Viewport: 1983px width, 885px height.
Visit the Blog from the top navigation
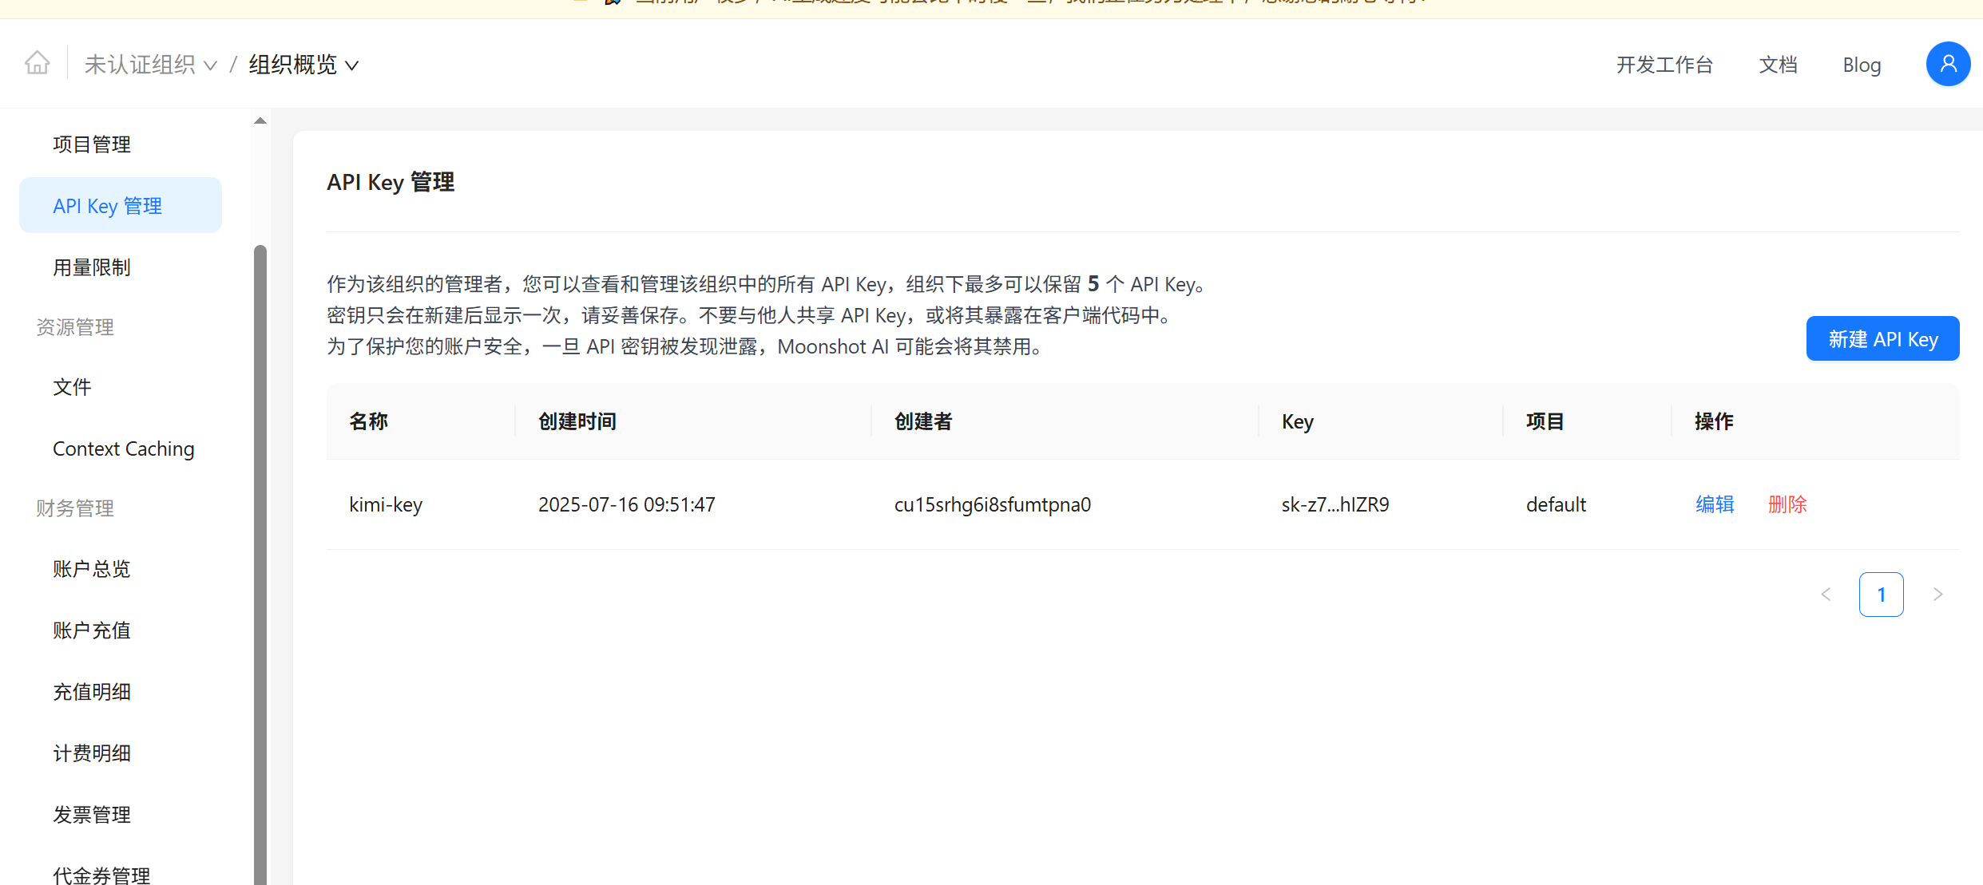1862,65
